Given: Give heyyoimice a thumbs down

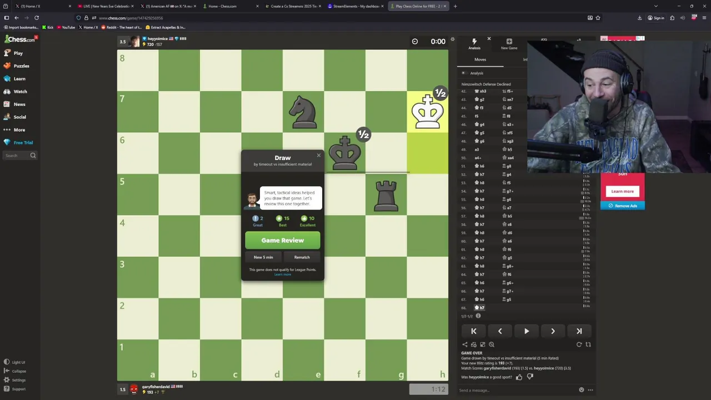Looking at the screenshot, I should tap(530, 377).
